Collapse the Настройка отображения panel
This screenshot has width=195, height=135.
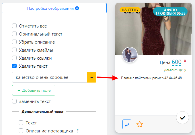pos(54,8)
